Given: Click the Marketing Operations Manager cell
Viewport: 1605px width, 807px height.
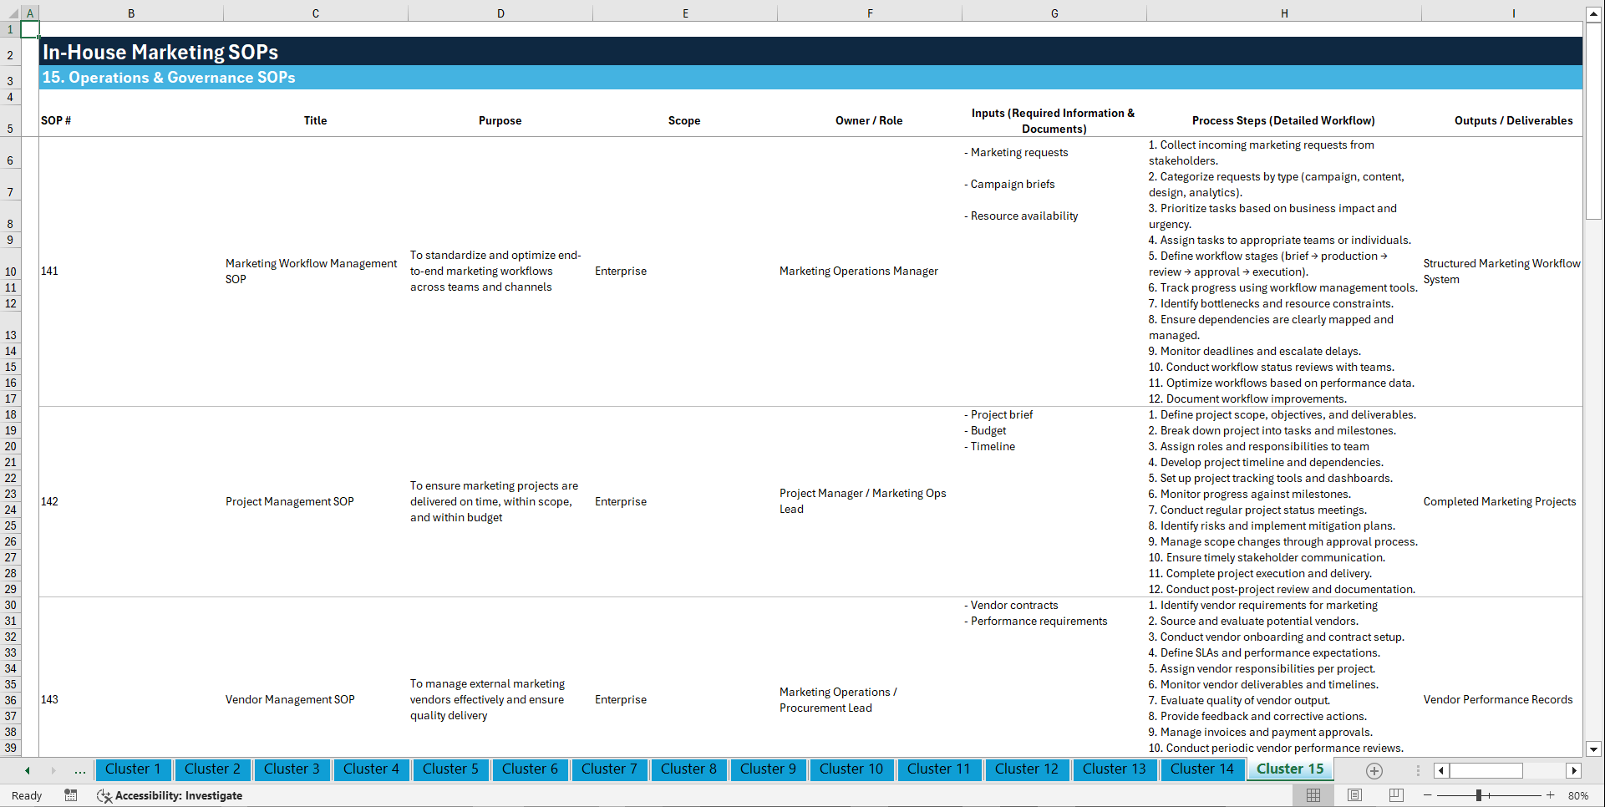Looking at the screenshot, I should click(x=869, y=272).
